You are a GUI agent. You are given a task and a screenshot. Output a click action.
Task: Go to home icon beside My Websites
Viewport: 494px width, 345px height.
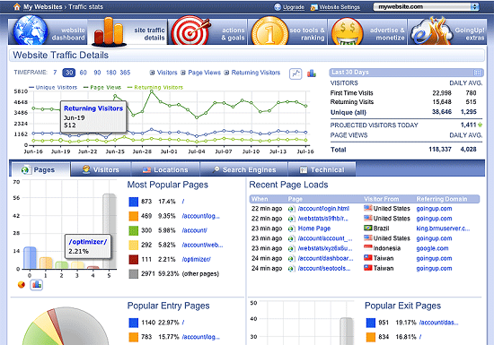(17, 6)
